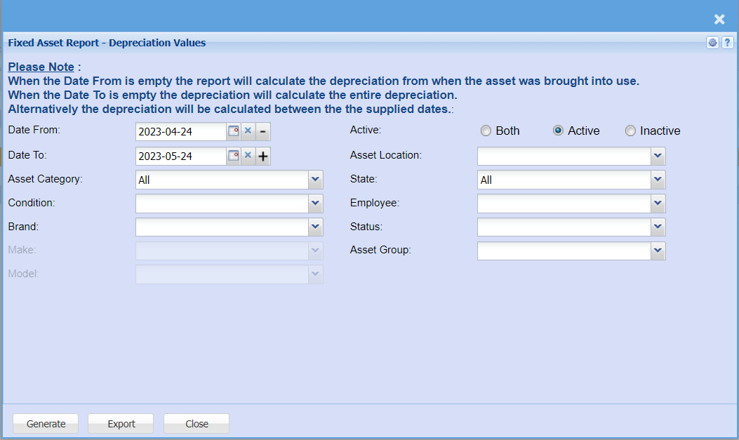
Task: Click minus button beside Date From
Action: (262, 131)
